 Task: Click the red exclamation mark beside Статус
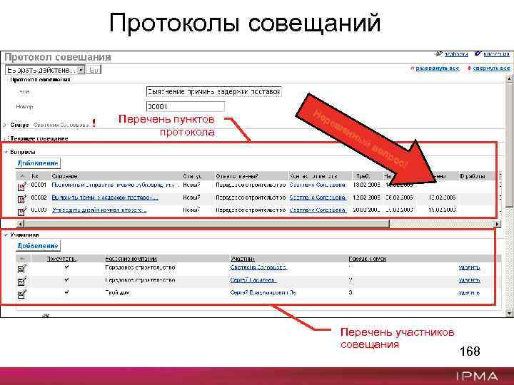point(94,123)
